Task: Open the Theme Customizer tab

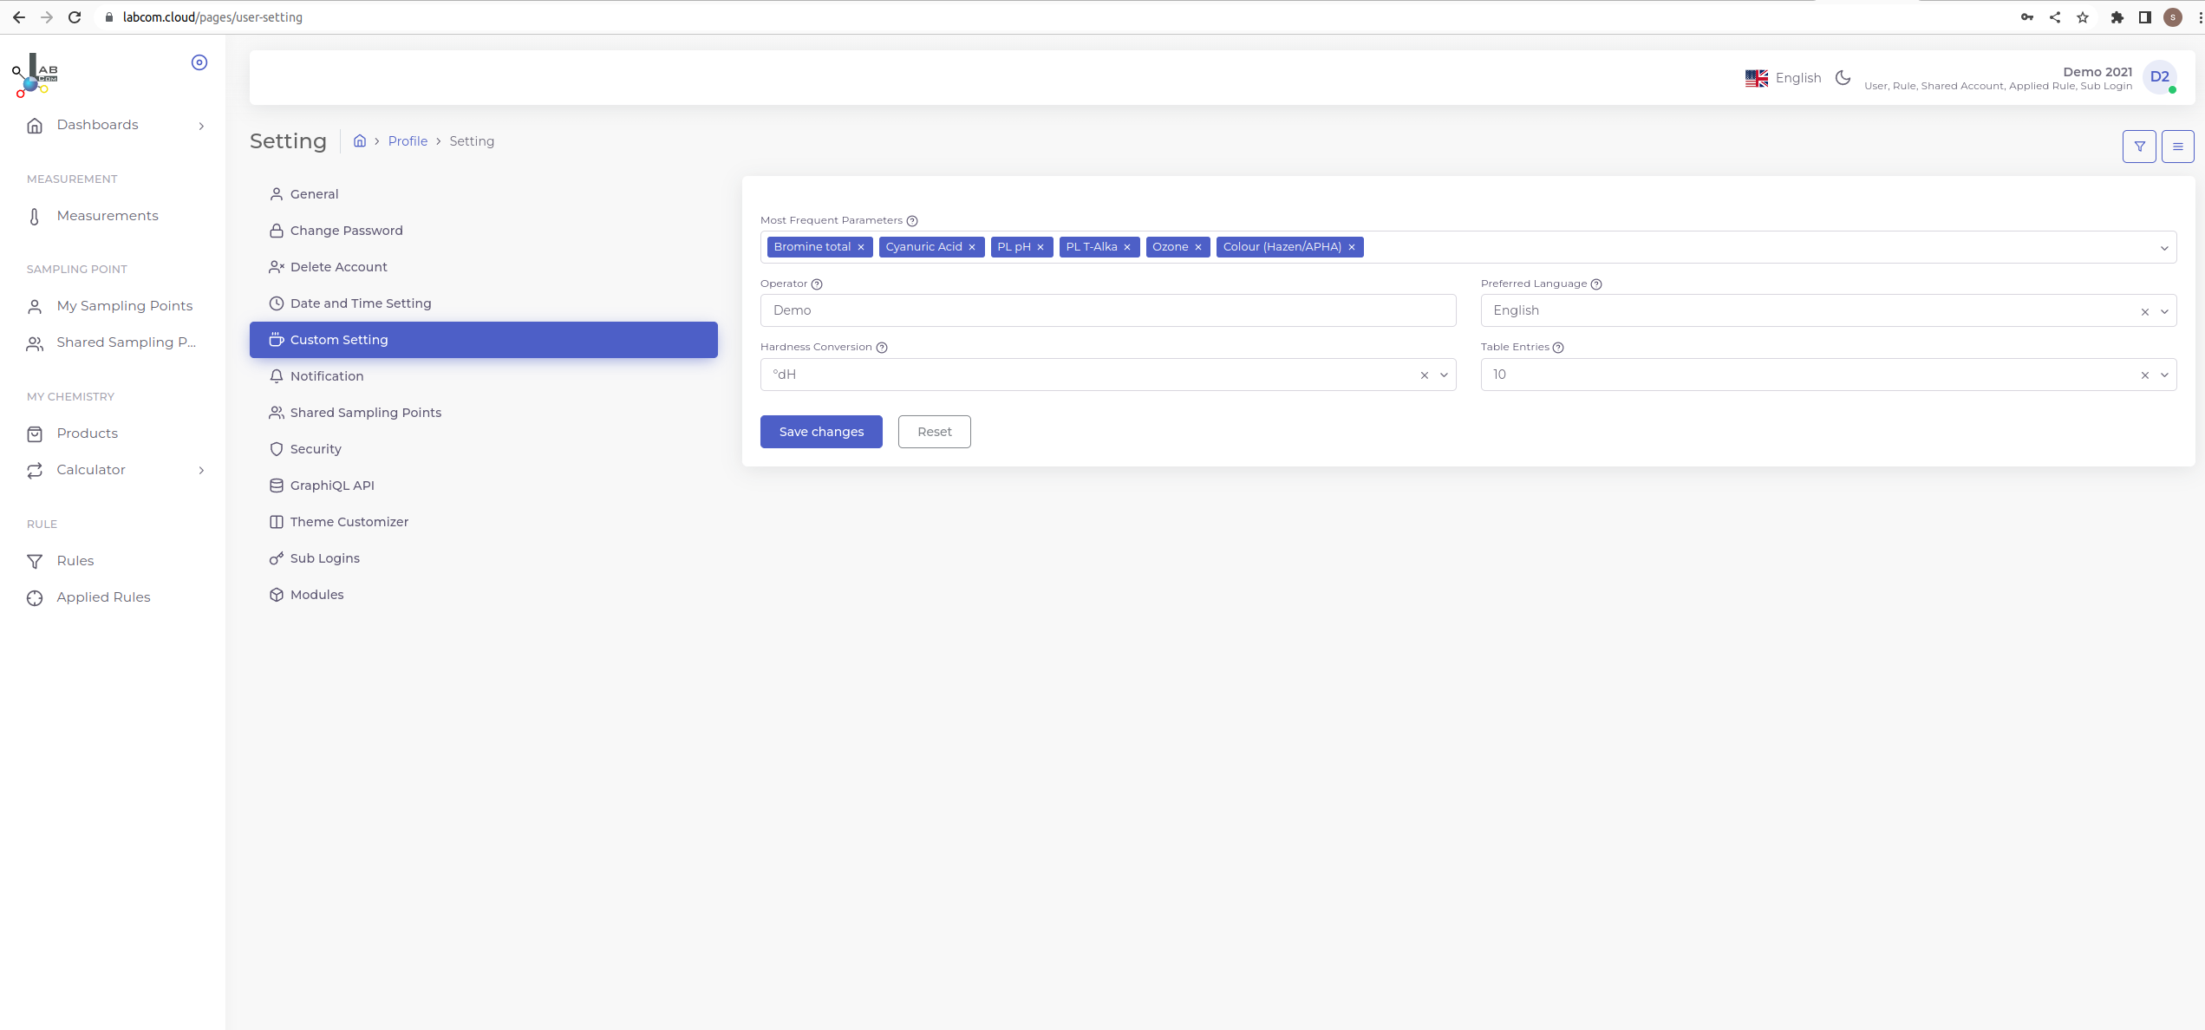Action: click(x=484, y=522)
